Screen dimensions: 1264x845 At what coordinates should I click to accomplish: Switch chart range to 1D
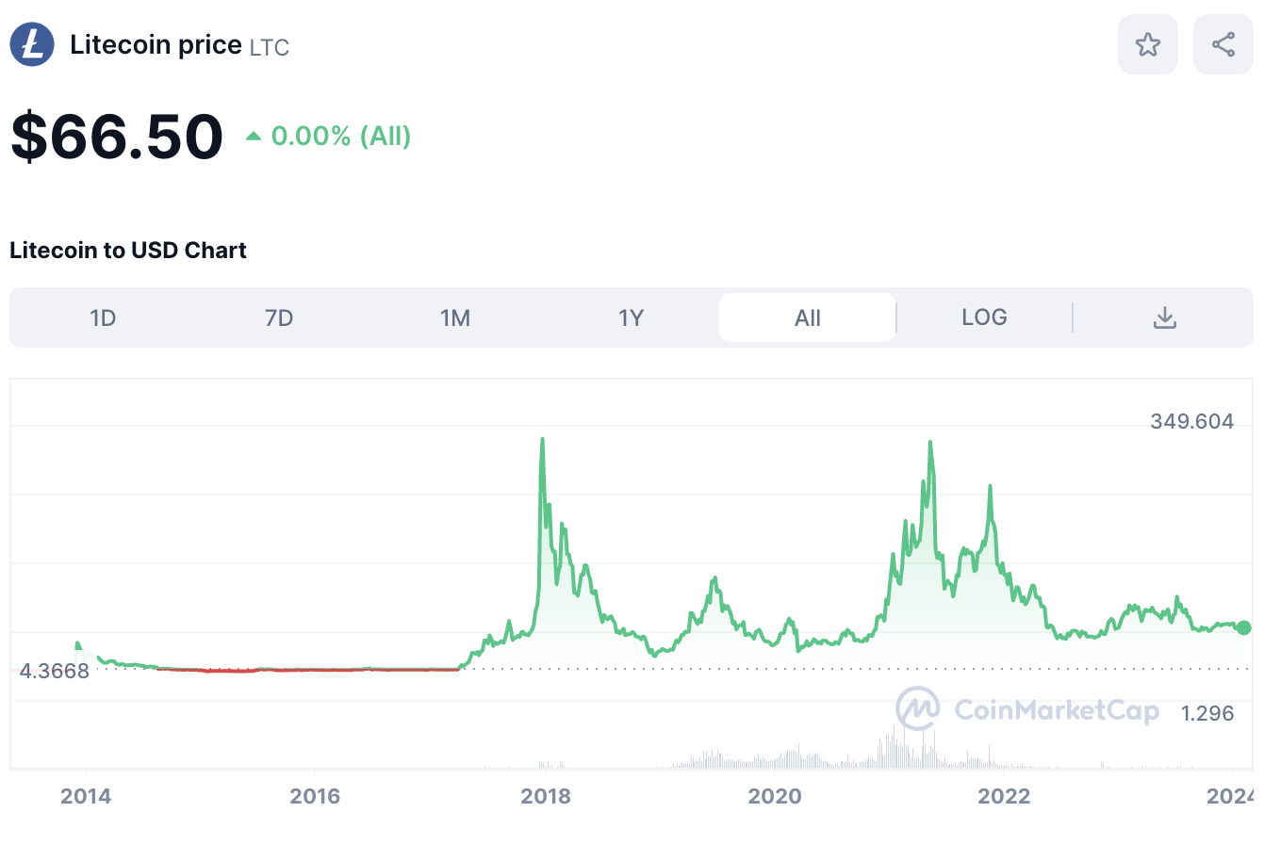point(103,317)
